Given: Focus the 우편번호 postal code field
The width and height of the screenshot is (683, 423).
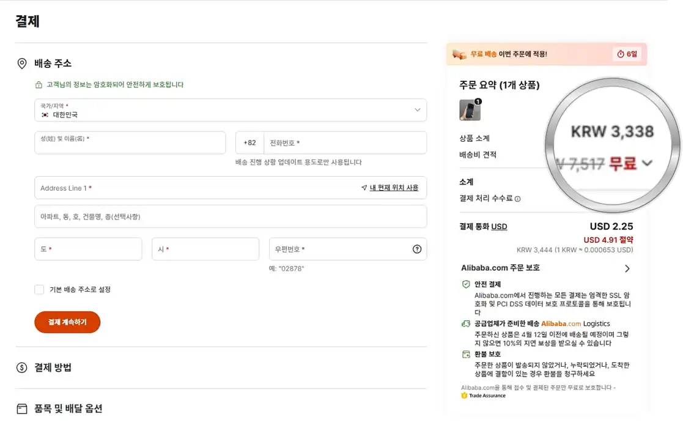Looking at the screenshot, I should pos(347,249).
